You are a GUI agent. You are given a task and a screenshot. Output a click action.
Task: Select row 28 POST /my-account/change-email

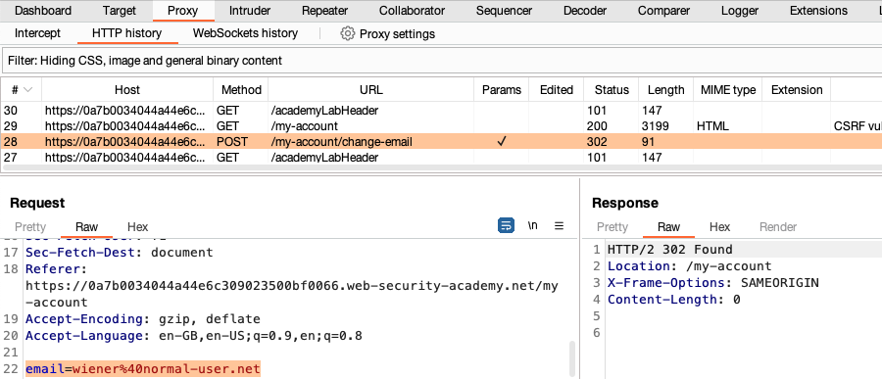point(441,142)
